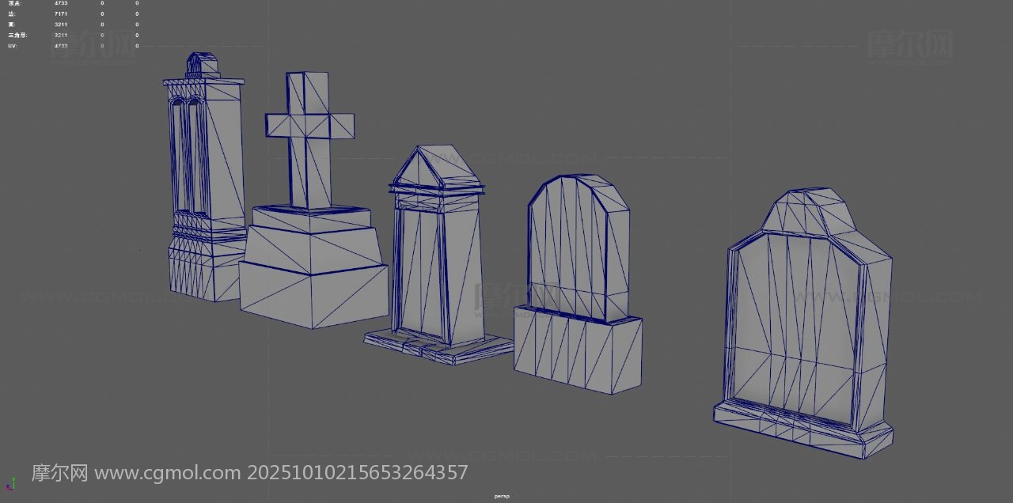Click the small cap atop the pillar monument

point(203,65)
